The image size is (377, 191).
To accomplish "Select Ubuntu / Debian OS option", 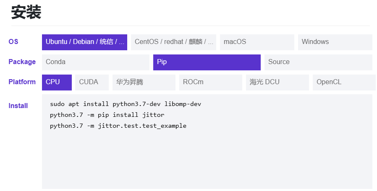I will (84, 42).
